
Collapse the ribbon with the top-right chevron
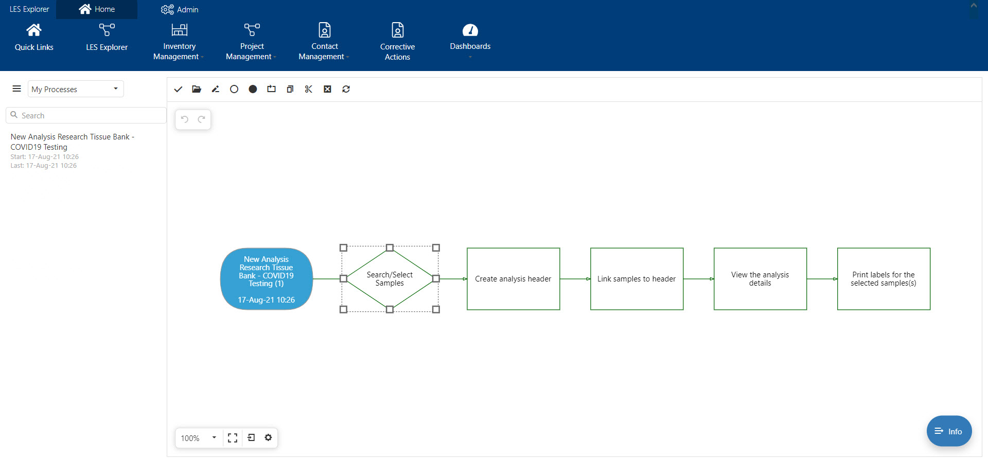pyautogui.click(x=974, y=6)
